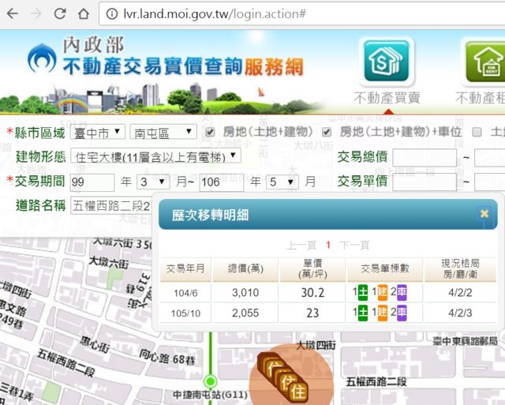Open start month dropdown showing 3
This screenshot has width=505, height=405.
coord(153,182)
